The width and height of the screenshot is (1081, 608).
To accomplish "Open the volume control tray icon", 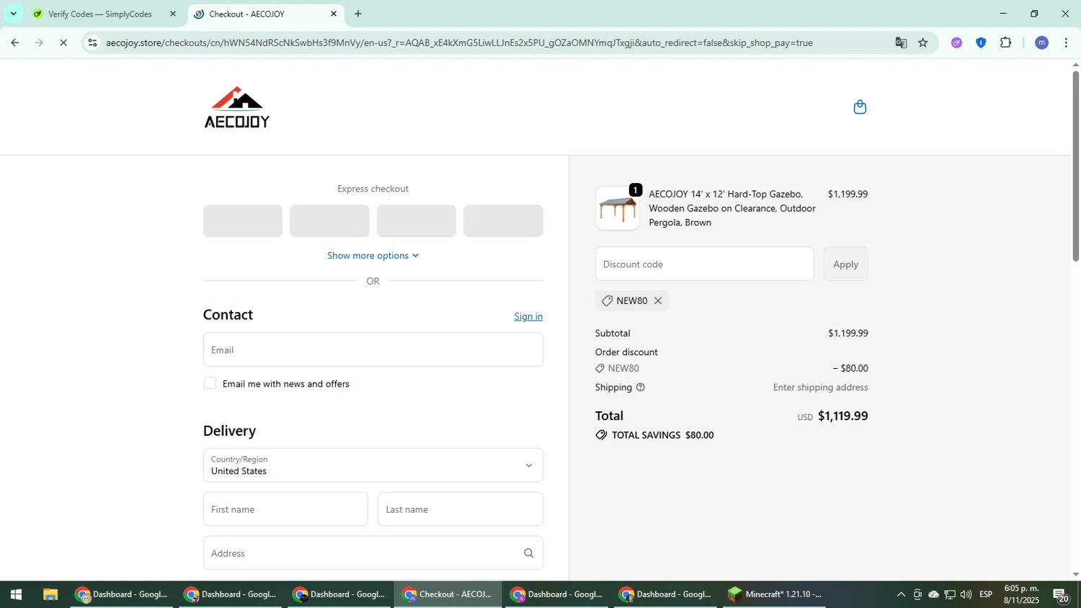I will 966,595.
